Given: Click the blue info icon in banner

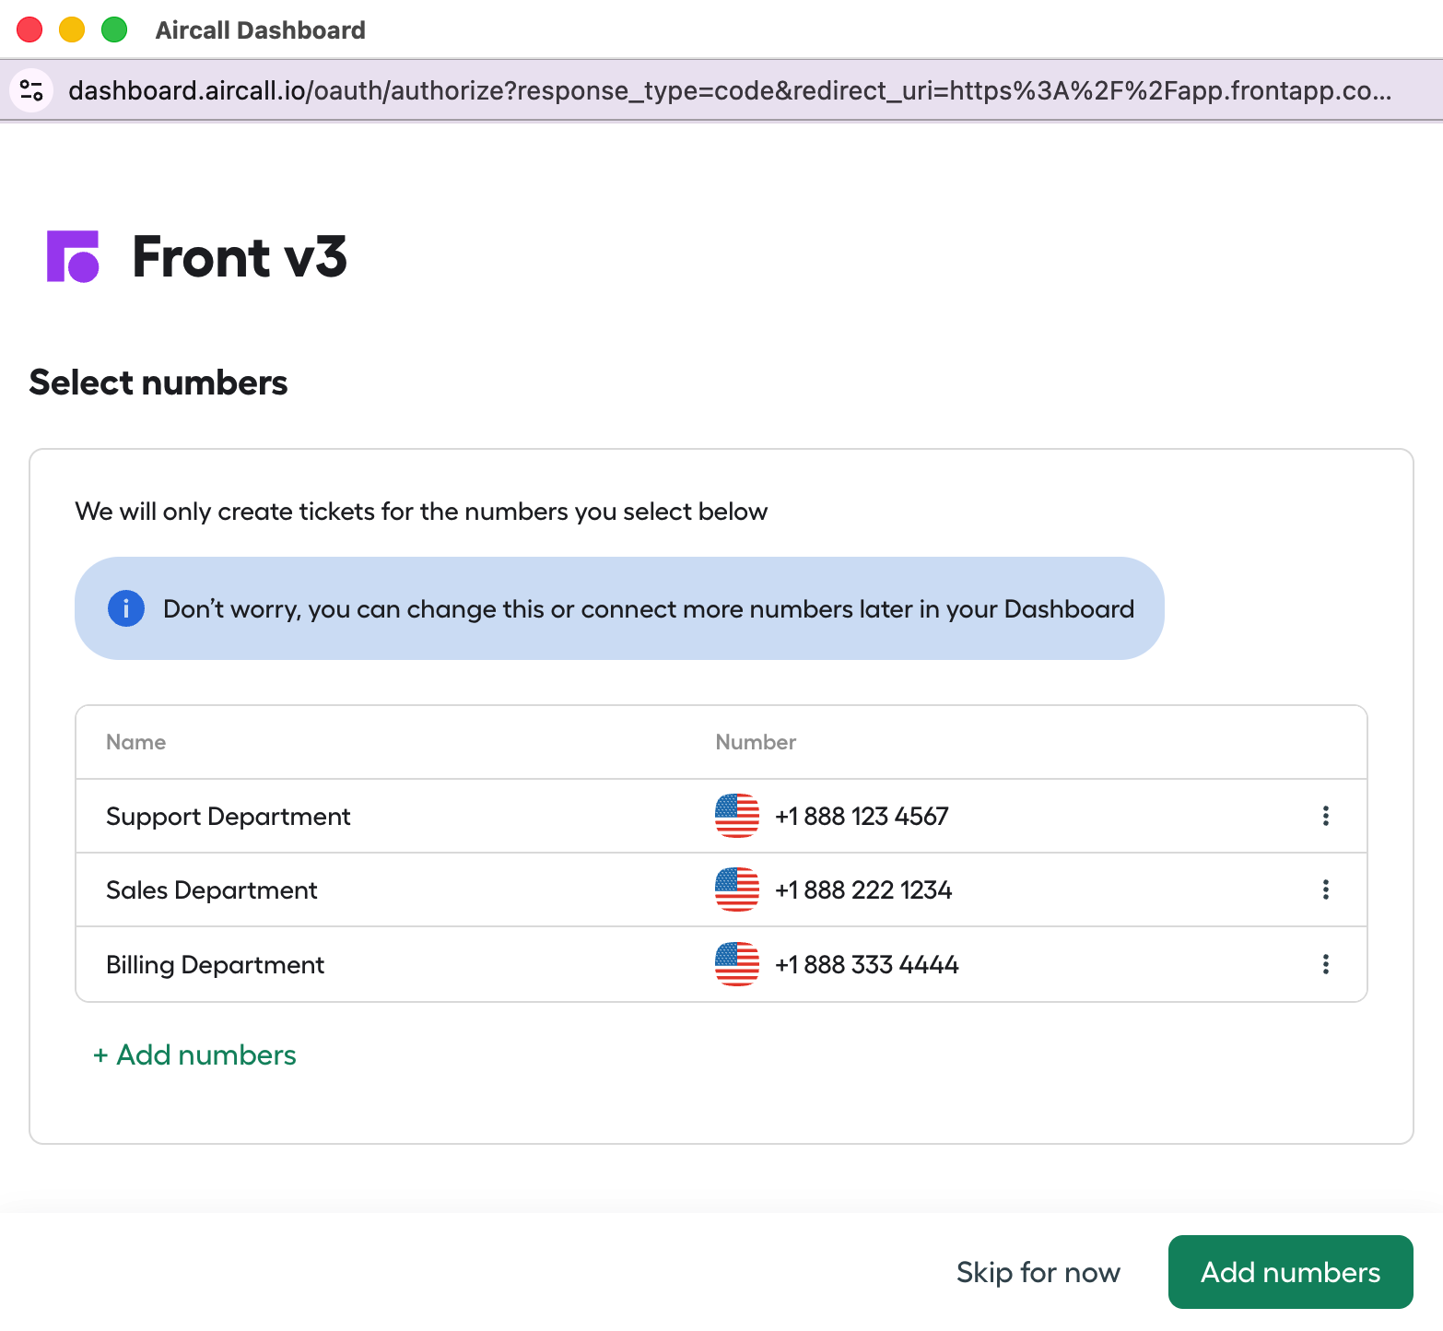Looking at the screenshot, I should (x=126, y=608).
